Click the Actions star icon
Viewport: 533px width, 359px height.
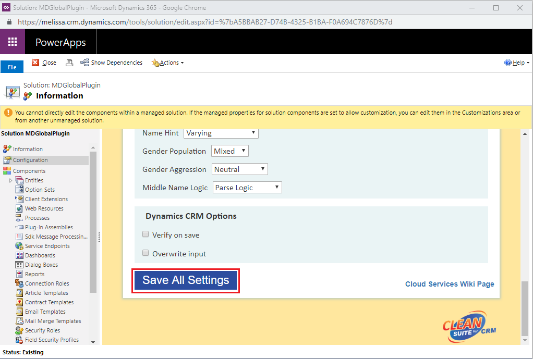coord(155,63)
